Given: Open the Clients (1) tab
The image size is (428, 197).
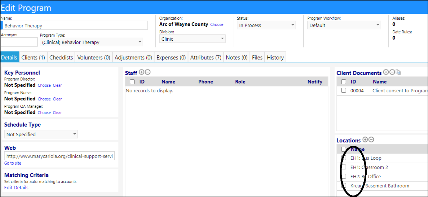Looking at the screenshot, I should [33, 58].
